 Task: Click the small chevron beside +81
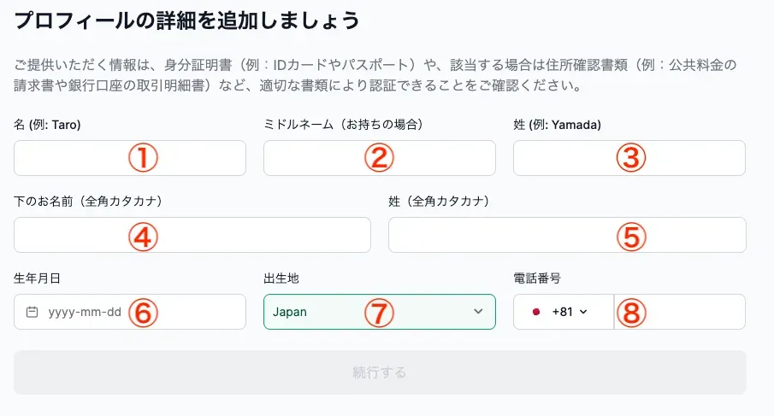point(584,312)
